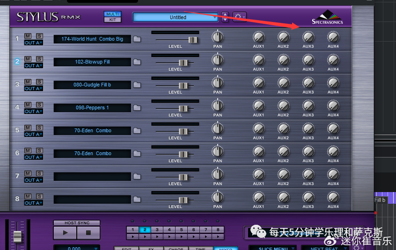
Task: Stop playback with the square stop button
Action: pyautogui.click(x=88, y=233)
